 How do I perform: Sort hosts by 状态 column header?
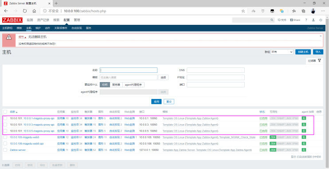[262, 112]
